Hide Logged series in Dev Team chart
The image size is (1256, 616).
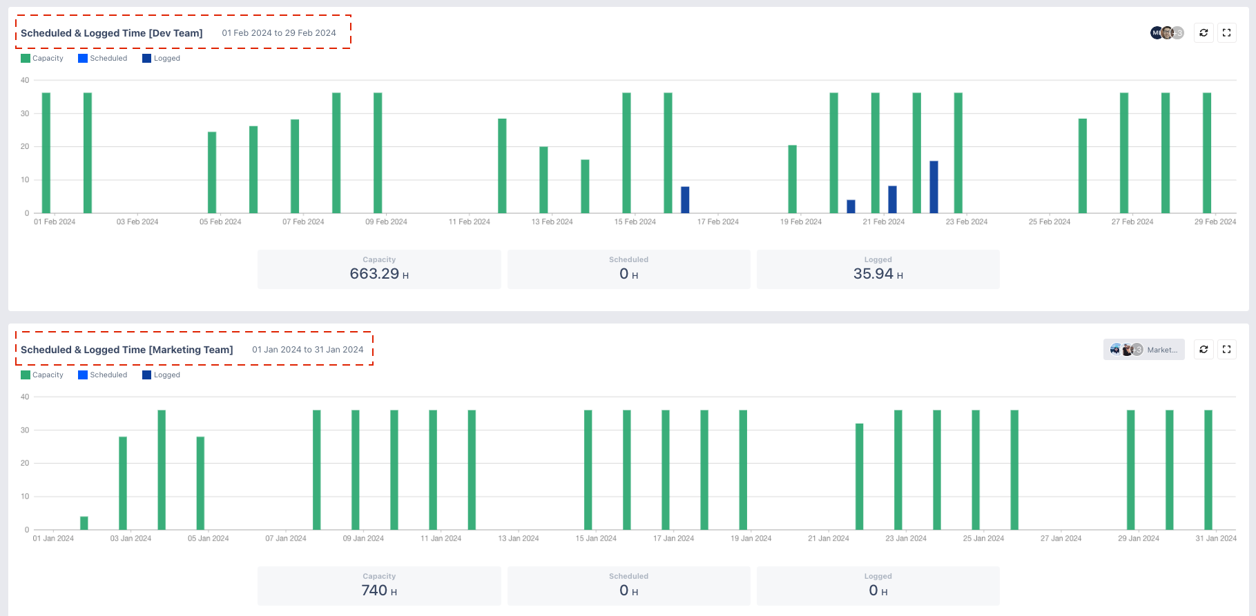tap(161, 59)
